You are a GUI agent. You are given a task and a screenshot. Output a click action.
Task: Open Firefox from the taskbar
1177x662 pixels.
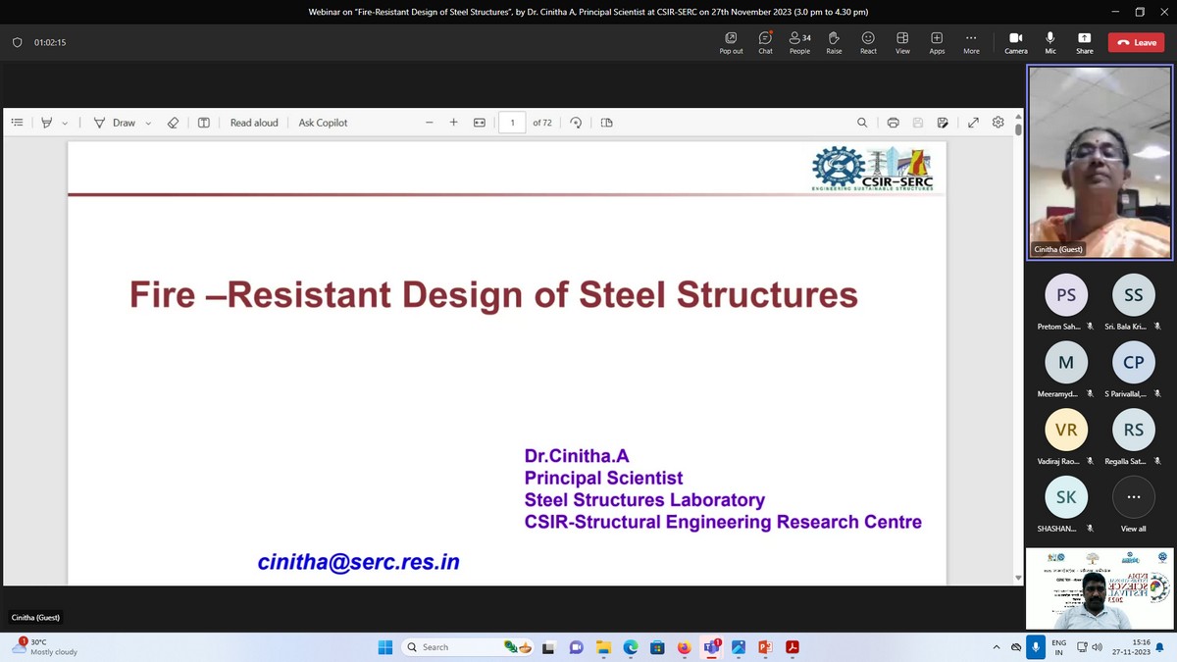[685, 647]
